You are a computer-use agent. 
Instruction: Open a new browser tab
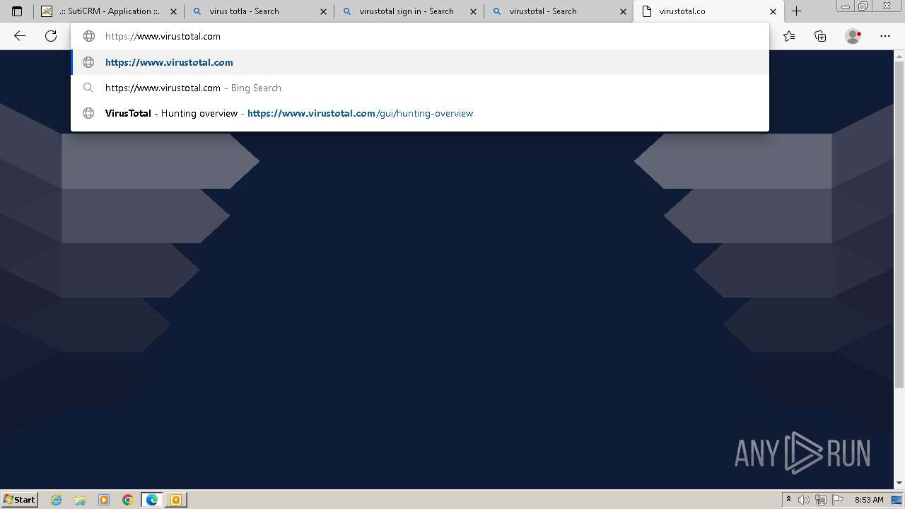click(797, 11)
